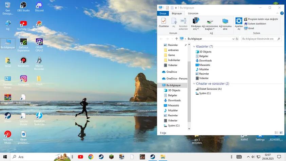Screen dimensions: 286x161
Task: Click the refresh icon by address bar
Action: point(237,39)
